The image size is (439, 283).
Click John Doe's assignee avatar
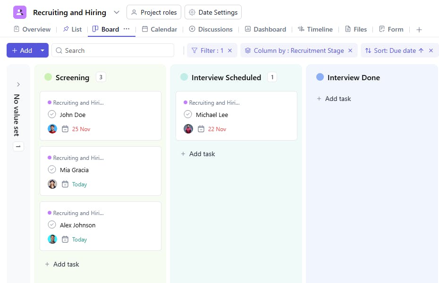52,129
